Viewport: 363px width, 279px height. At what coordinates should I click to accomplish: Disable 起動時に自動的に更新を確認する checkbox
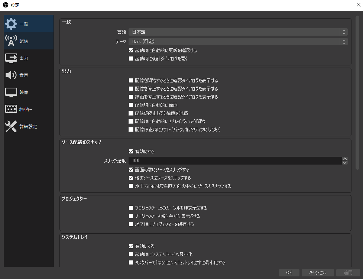tap(131, 50)
